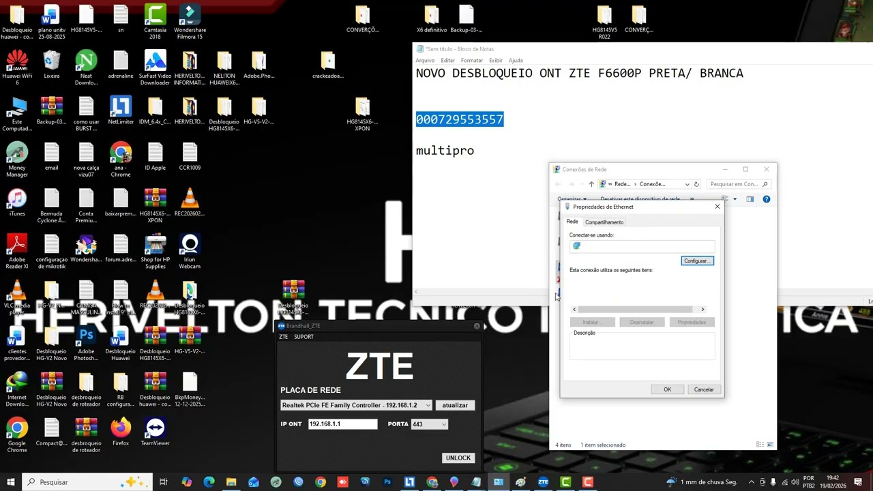The height and width of the screenshot is (491, 873).
Task: Click the refresh button in Conexões de Rede address bar
Action: point(696,184)
